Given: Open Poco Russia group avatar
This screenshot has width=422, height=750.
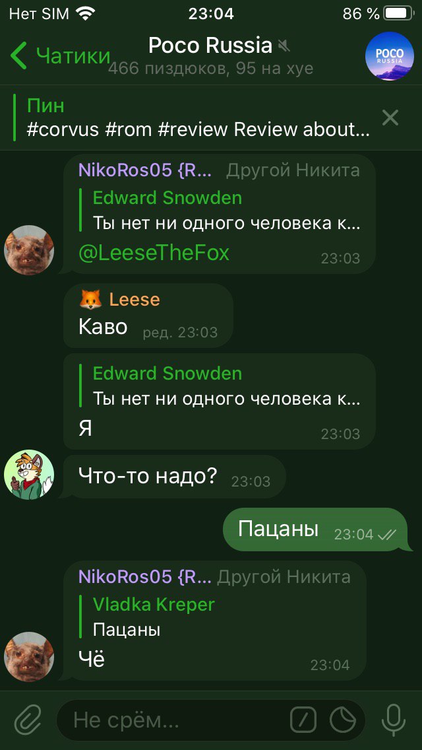Looking at the screenshot, I should tap(390, 56).
